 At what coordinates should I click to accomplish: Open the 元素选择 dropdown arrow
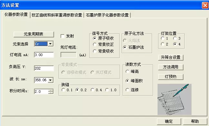(x=50, y=44)
